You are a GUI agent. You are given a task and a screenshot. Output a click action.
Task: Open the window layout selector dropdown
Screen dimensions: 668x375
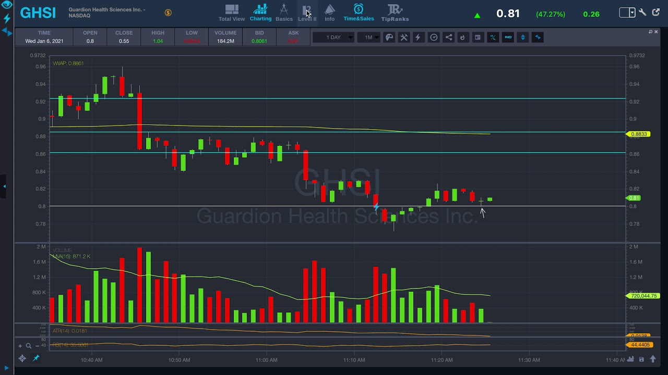tap(627, 12)
